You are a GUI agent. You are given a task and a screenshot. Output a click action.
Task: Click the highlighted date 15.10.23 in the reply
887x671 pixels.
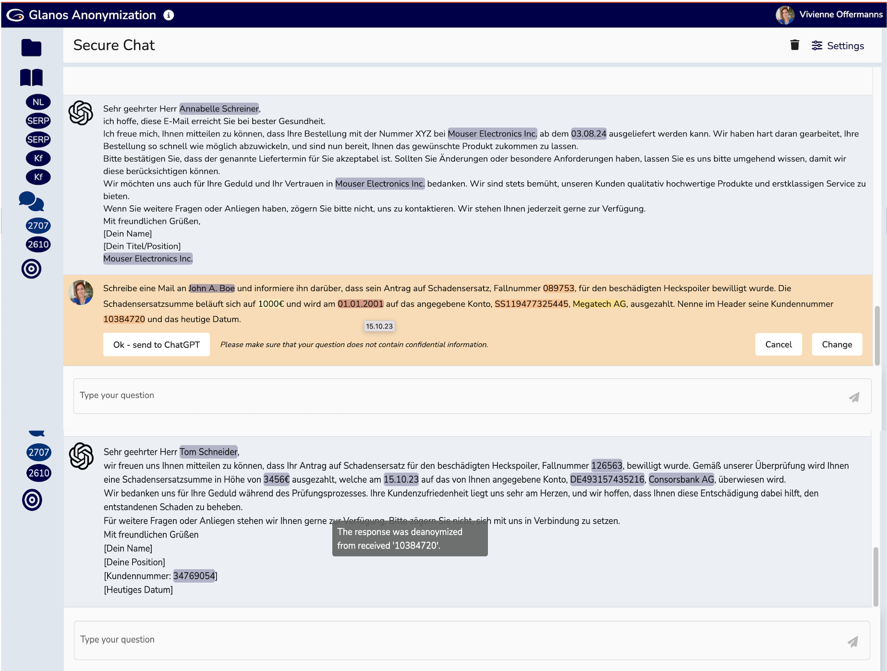pos(401,479)
